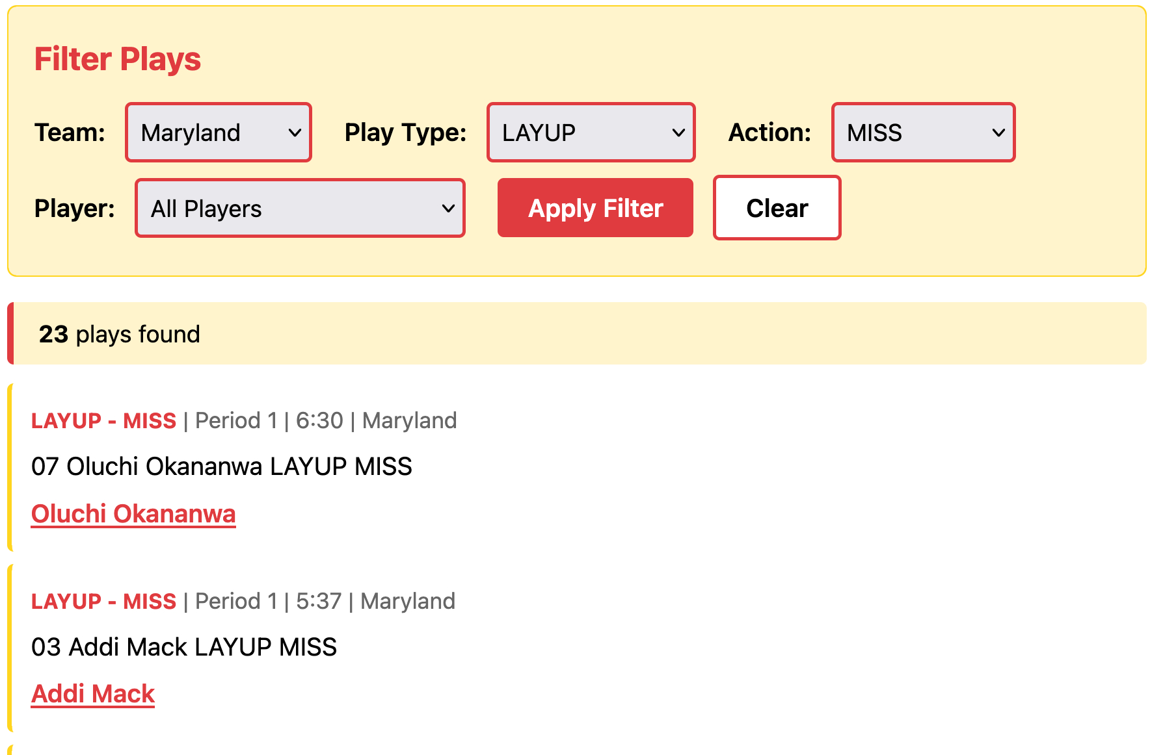The height and width of the screenshot is (755, 1150).
Task: Click the '03 Addi Mack LAYUP MISS' description
Action: click(x=184, y=647)
